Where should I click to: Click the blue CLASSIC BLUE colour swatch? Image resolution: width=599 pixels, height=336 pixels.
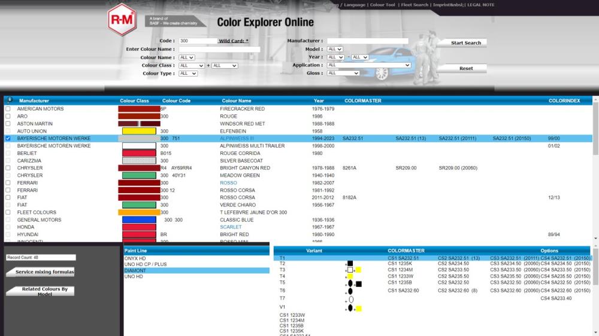pos(139,219)
